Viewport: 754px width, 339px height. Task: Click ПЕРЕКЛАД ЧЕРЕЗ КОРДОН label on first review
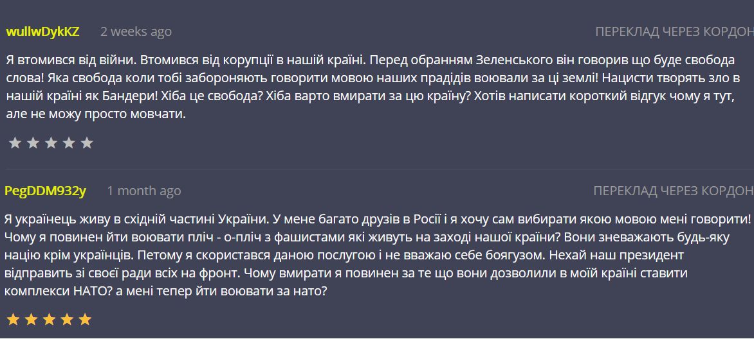pos(674,32)
